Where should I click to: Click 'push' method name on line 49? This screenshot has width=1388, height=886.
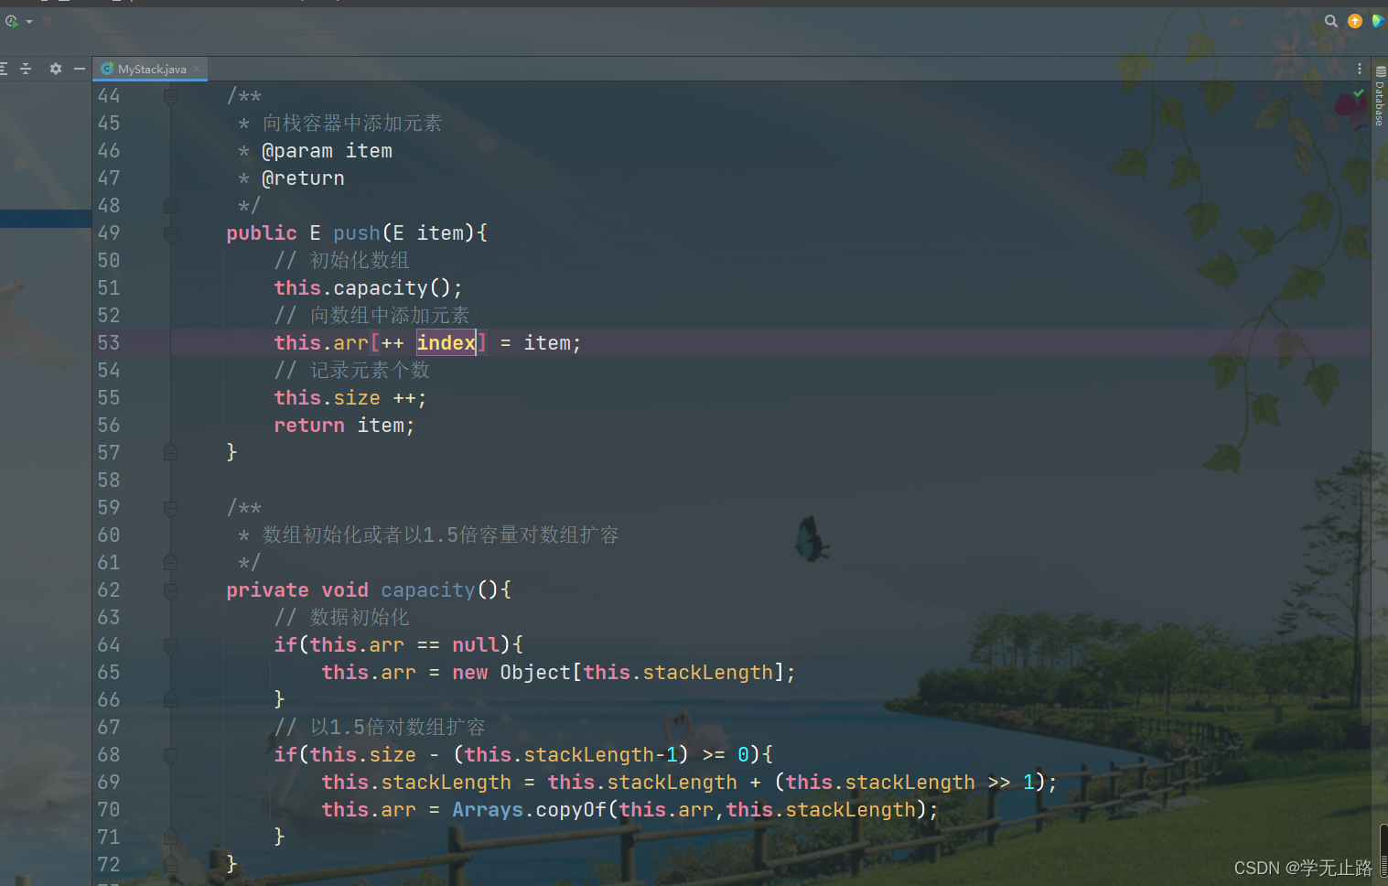pos(357,233)
